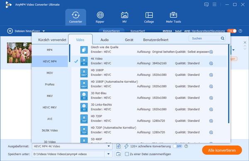Viewport: 249px width, 161px height.
Task: Select HEVC MP4 format in sidebar
Action: coord(50,61)
